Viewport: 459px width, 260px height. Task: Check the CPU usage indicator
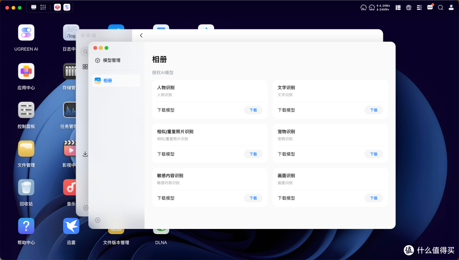pyautogui.click(x=363, y=8)
